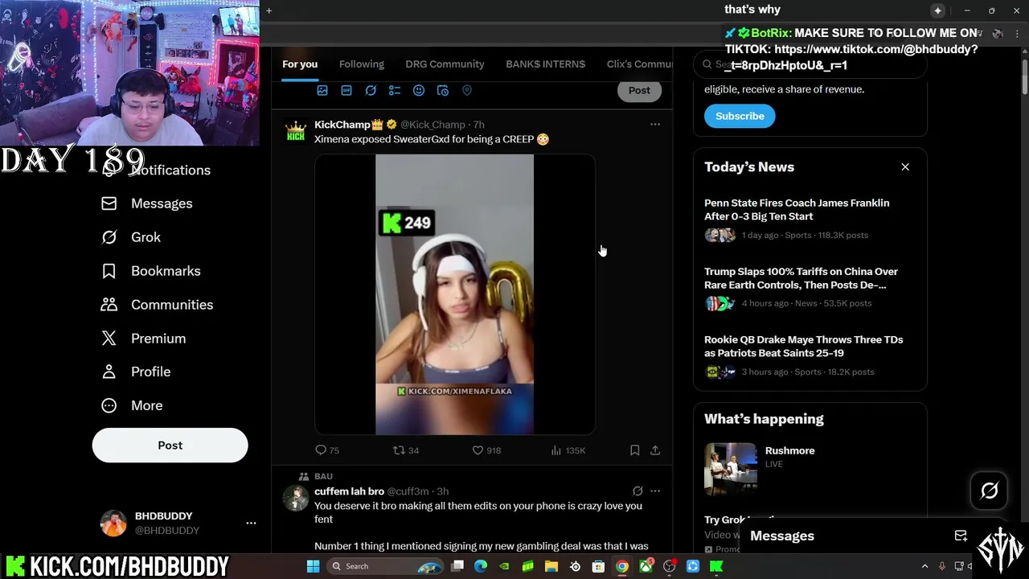Open the Windows Start menu

[x=313, y=566]
